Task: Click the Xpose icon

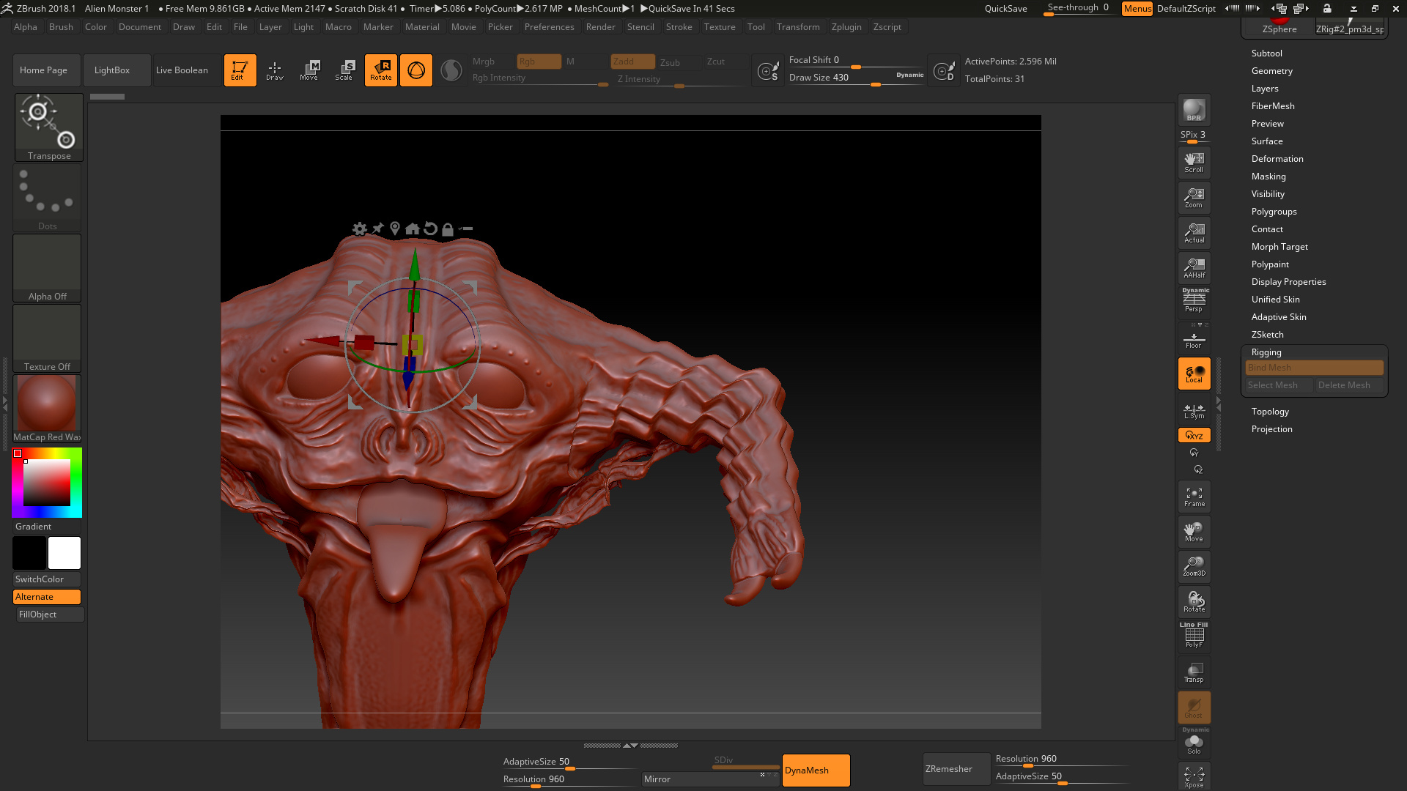Action: [1194, 777]
